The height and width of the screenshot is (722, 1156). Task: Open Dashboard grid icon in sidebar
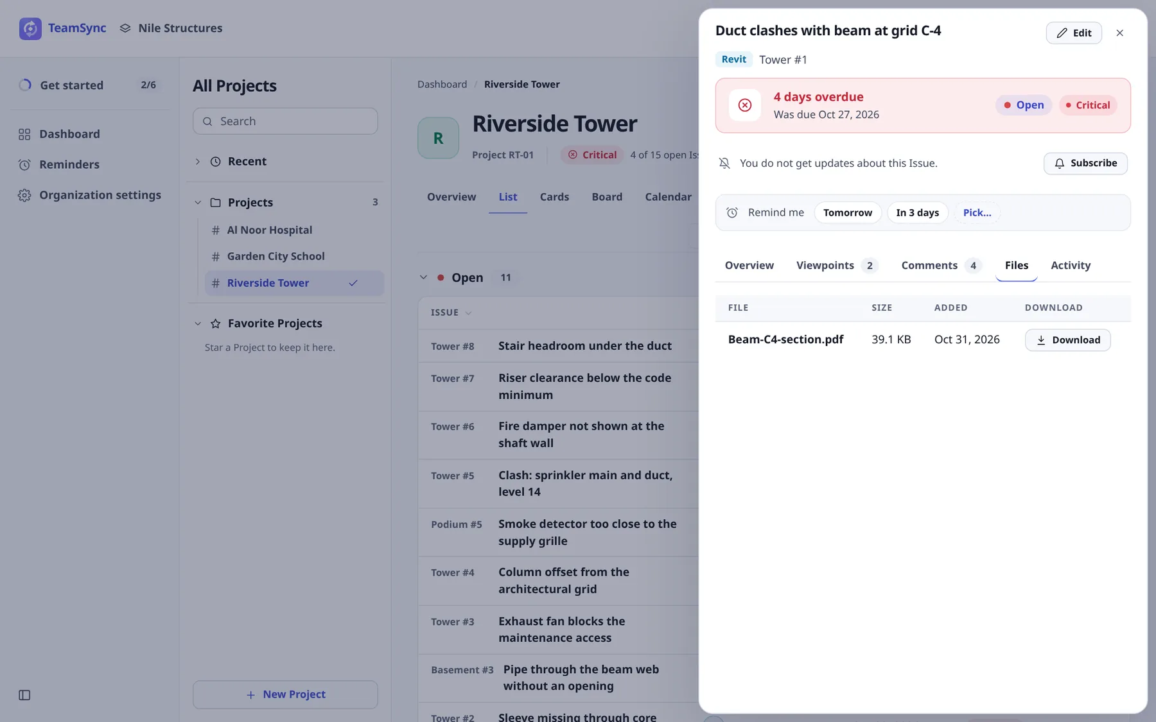click(24, 134)
